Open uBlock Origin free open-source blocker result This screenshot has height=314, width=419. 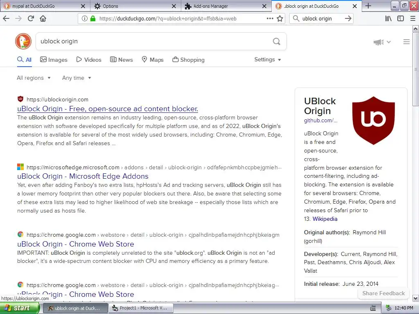tap(108, 109)
